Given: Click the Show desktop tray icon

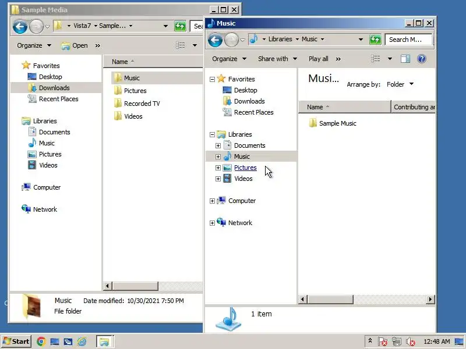Looking at the screenshot, I should point(460,342).
